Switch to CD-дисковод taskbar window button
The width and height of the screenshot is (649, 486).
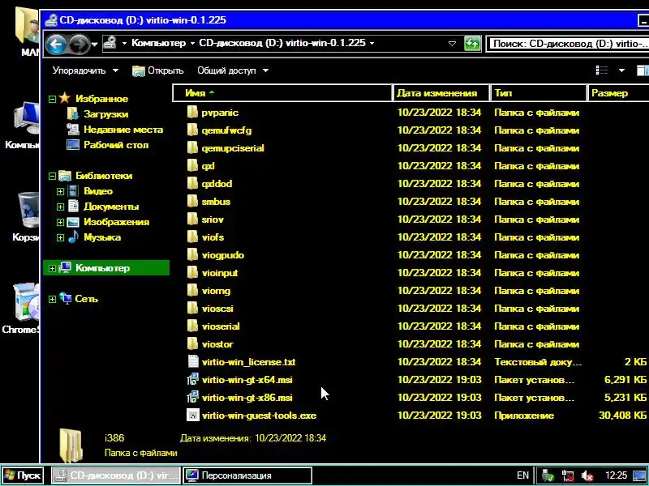click(x=116, y=475)
